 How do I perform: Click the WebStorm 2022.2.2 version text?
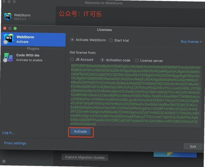[x=20, y=19]
